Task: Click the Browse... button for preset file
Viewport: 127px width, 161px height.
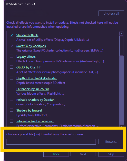Action: (x=111, y=142)
